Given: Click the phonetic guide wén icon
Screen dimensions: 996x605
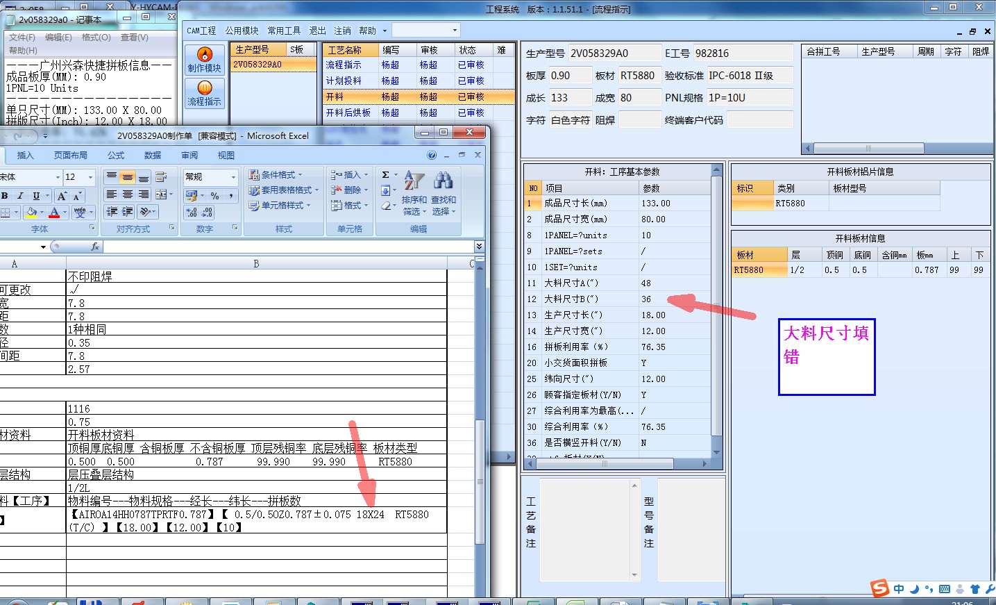Looking at the screenshot, I should tap(80, 212).
